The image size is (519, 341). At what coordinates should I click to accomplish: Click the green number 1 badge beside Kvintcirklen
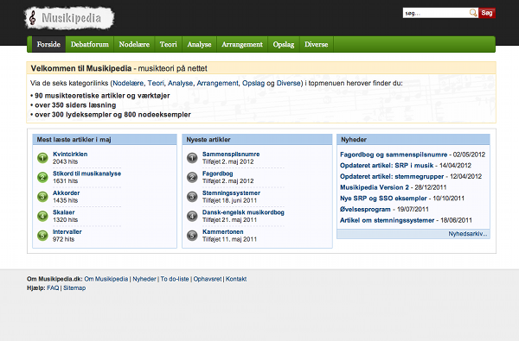click(42, 158)
